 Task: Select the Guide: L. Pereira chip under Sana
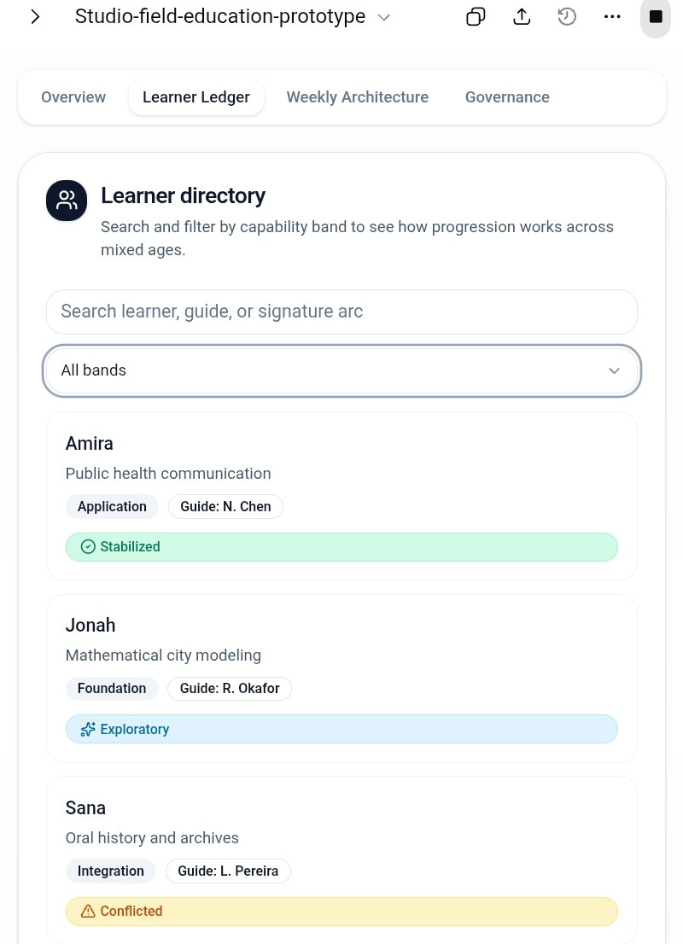point(228,871)
